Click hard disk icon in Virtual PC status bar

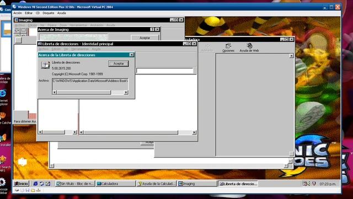pos(17,190)
